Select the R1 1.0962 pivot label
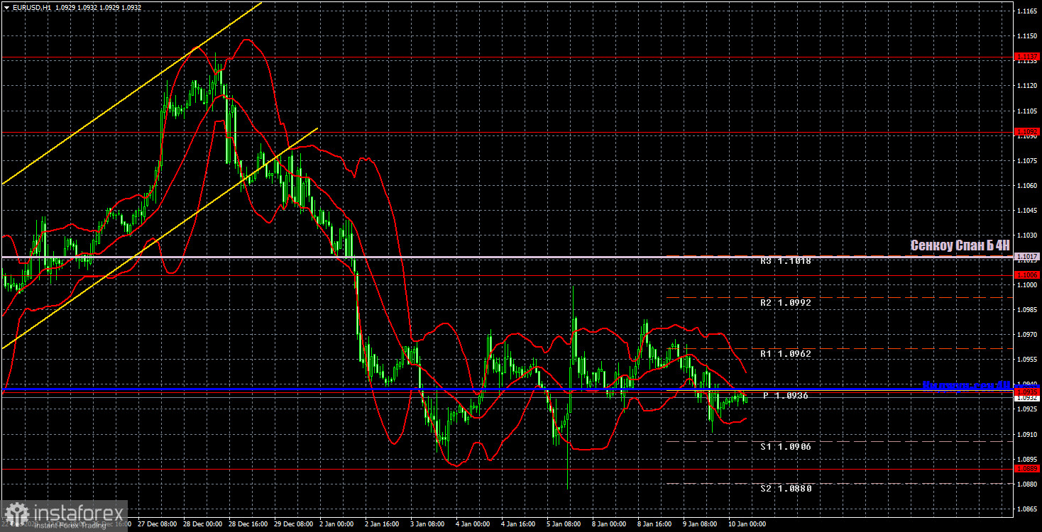 pyautogui.click(x=785, y=354)
